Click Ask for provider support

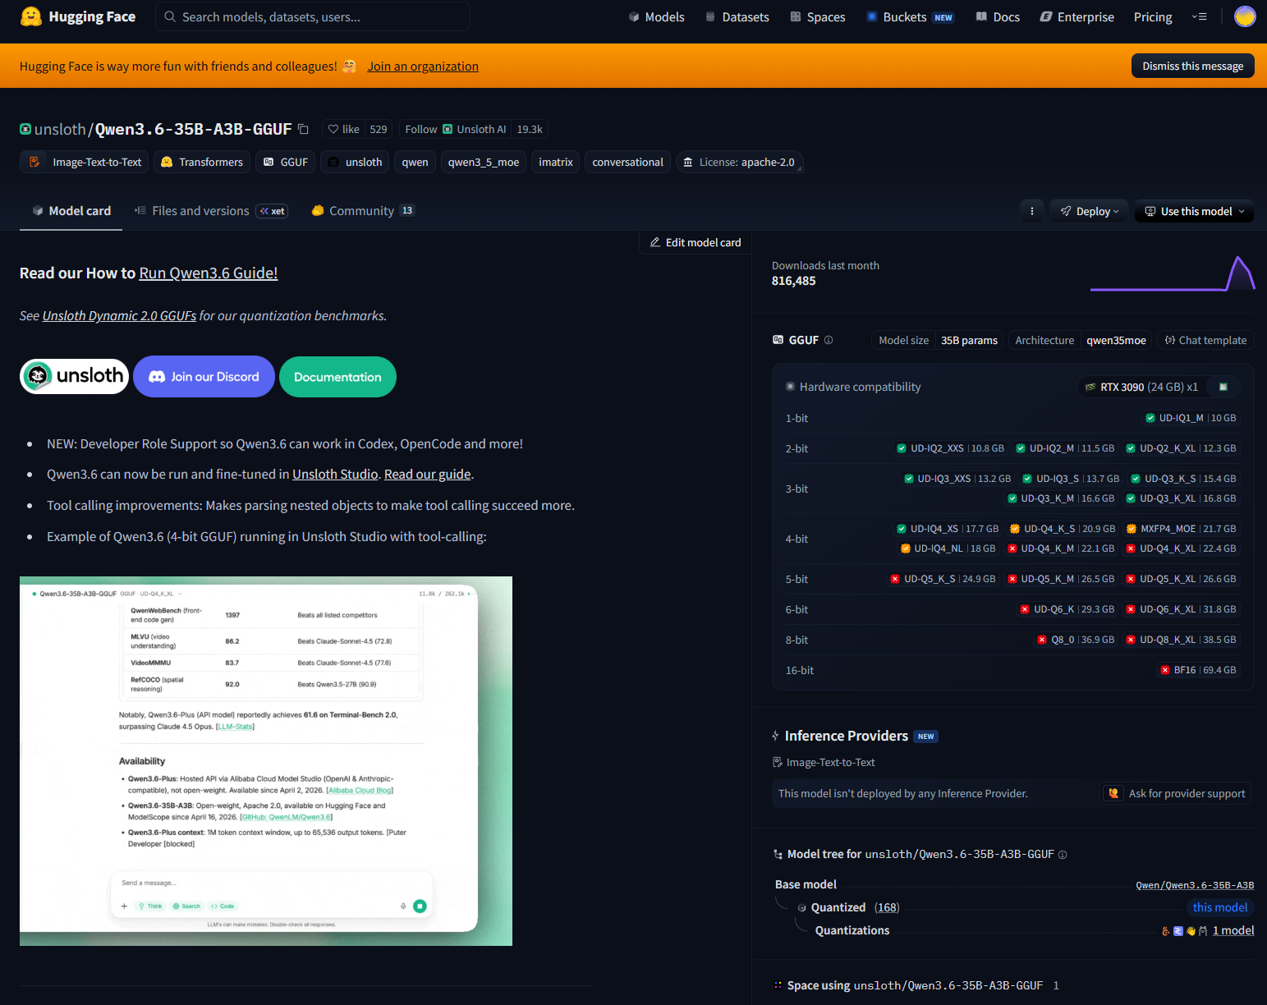(x=1176, y=793)
